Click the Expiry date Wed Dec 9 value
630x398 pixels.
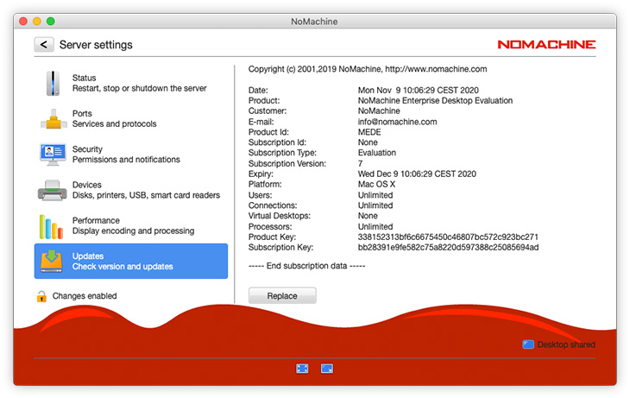click(x=417, y=174)
